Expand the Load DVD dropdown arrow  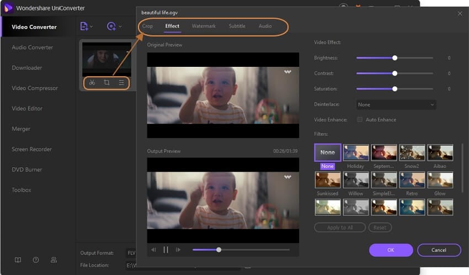(x=120, y=27)
